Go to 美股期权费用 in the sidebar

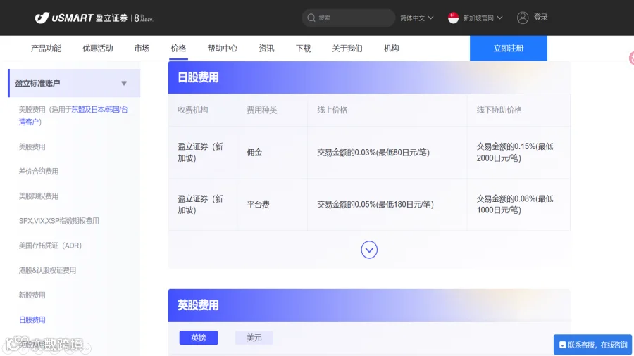(39, 196)
